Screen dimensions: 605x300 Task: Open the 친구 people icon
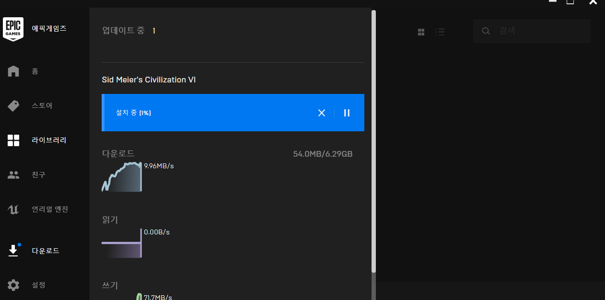[13, 175]
